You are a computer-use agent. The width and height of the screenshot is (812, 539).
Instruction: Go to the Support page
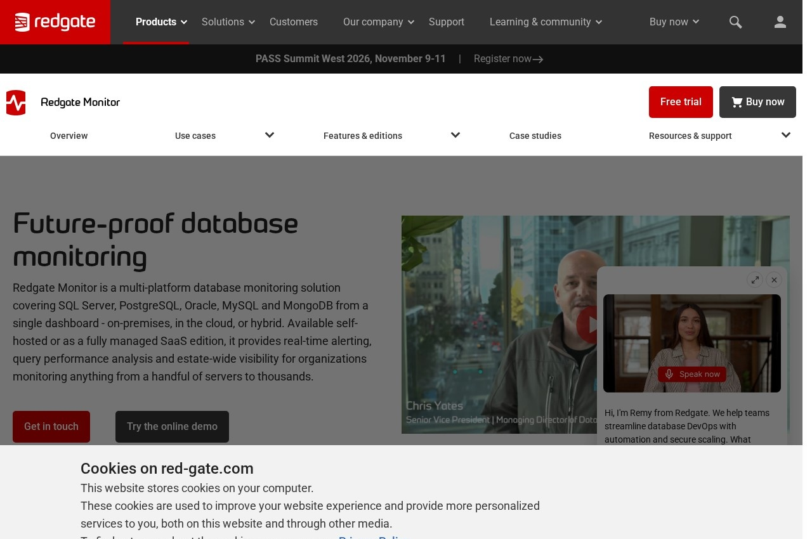click(x=447, y=22)
